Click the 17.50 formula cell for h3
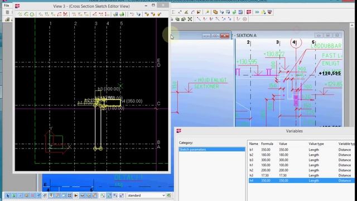This screenshot has width=357, height=201. coord(265,175)
